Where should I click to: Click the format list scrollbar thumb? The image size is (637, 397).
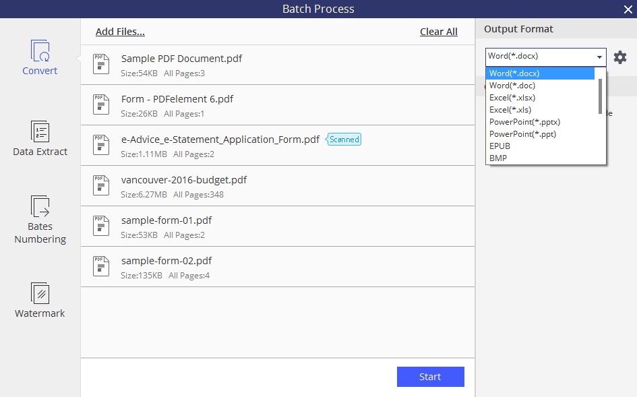click(600, 96)
